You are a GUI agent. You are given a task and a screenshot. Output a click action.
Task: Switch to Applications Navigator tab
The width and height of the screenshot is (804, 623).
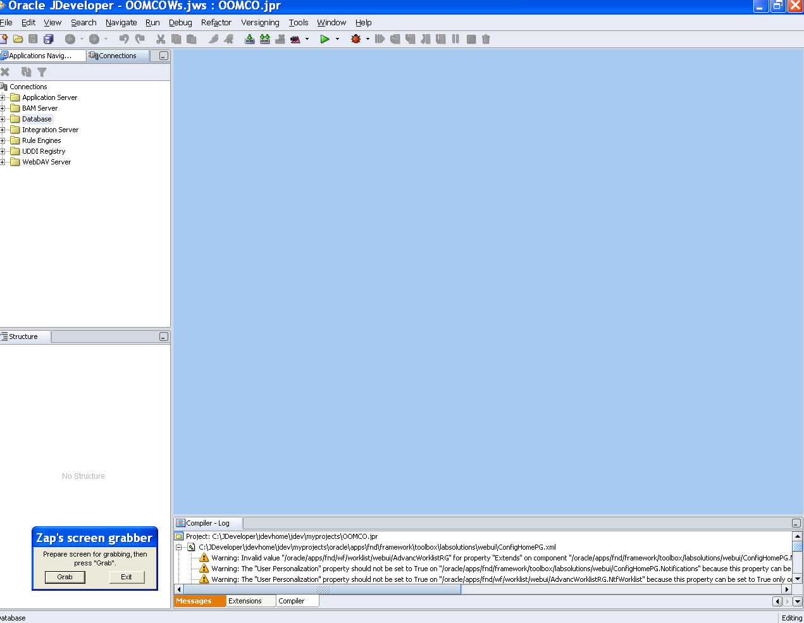(x=41, y=56)
